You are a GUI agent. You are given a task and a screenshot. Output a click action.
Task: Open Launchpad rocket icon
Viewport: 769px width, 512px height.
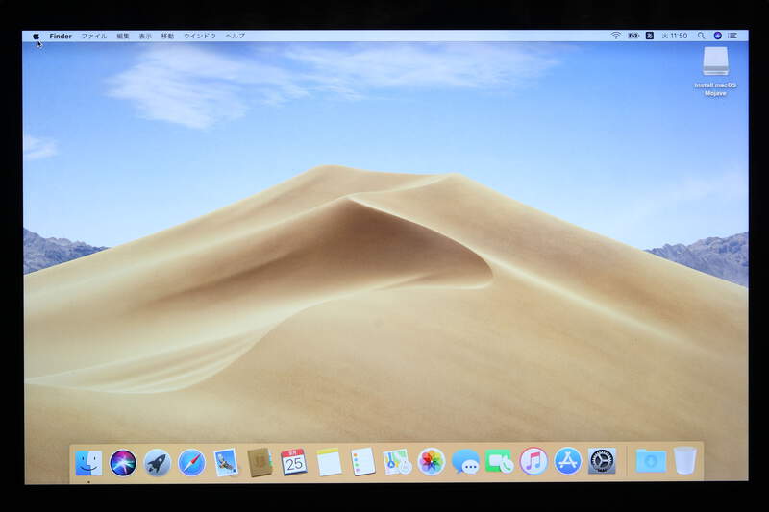[157, 462]
